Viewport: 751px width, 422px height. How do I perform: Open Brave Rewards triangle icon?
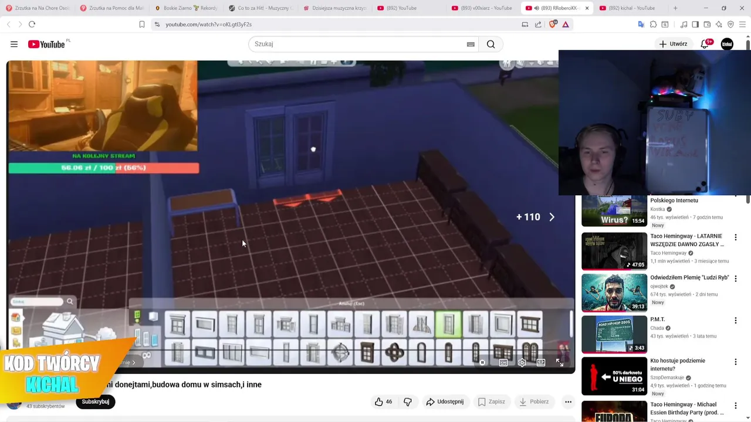pyautogui.click(x=566, y=24)
